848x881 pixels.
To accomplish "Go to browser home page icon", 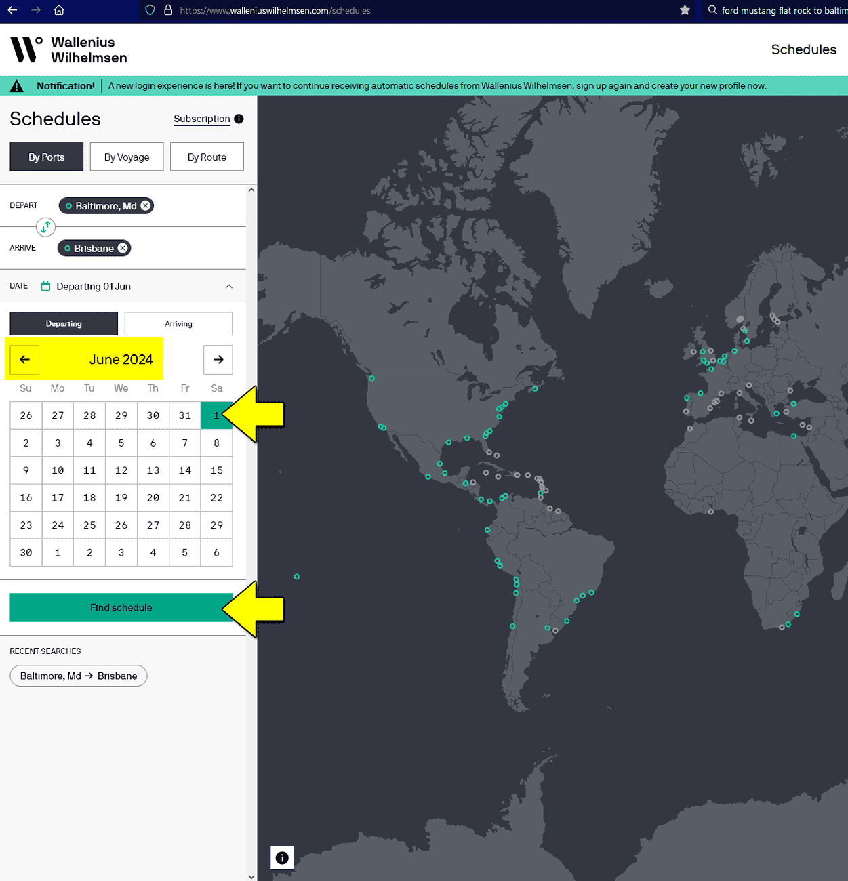I will [x=59, y=10].
